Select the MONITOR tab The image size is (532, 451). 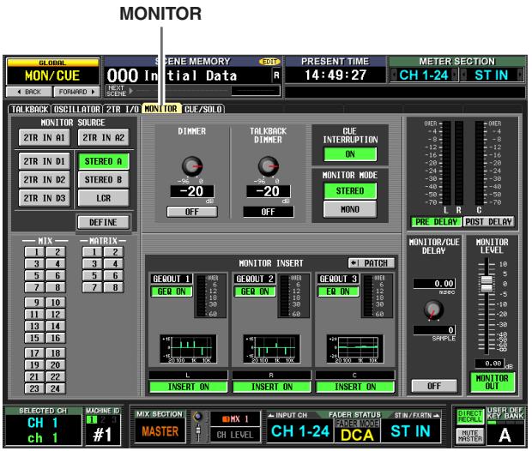tap(161, 109)
